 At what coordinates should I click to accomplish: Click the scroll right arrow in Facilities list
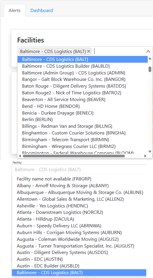pos(145,156)
